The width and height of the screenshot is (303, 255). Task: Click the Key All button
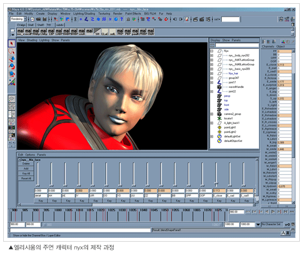[26, 173]
